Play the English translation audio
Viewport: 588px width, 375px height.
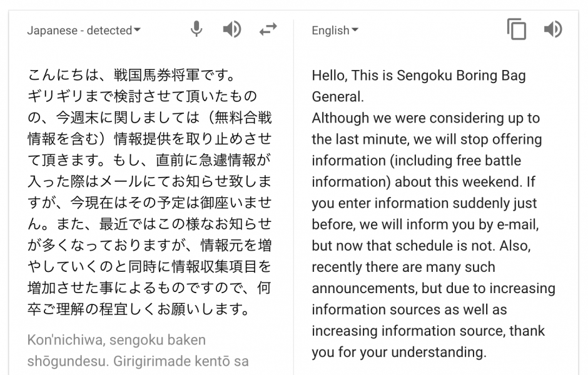pos(553,28)
